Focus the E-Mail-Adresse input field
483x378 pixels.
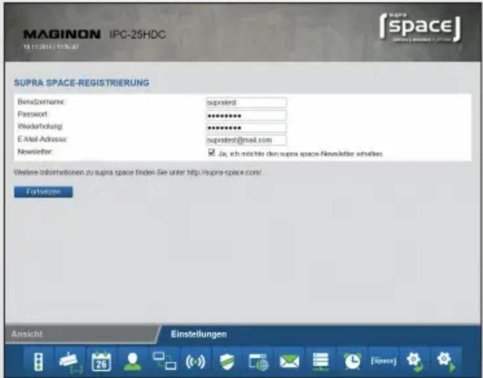click(x=246, y=140)
